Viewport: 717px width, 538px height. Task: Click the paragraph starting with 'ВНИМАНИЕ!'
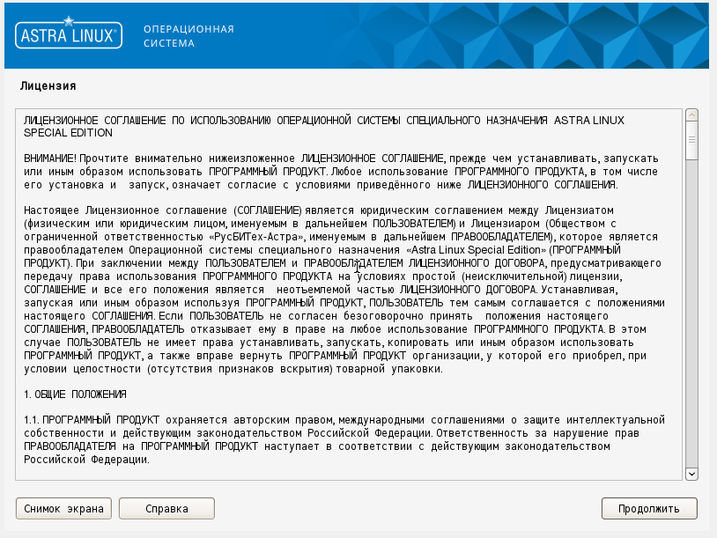[x=341, y=172]
